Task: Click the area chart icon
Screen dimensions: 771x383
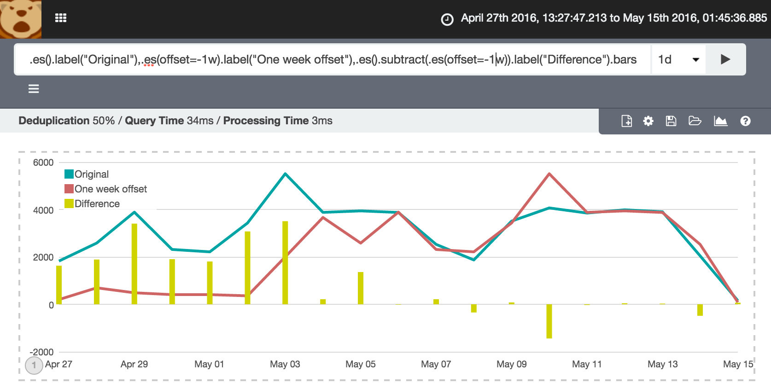Action: pos(720,121)
